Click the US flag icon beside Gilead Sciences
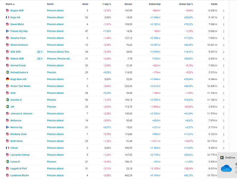The width and height of the screenshot is (237, 179). pyautogui.click(x=8, y=45)
